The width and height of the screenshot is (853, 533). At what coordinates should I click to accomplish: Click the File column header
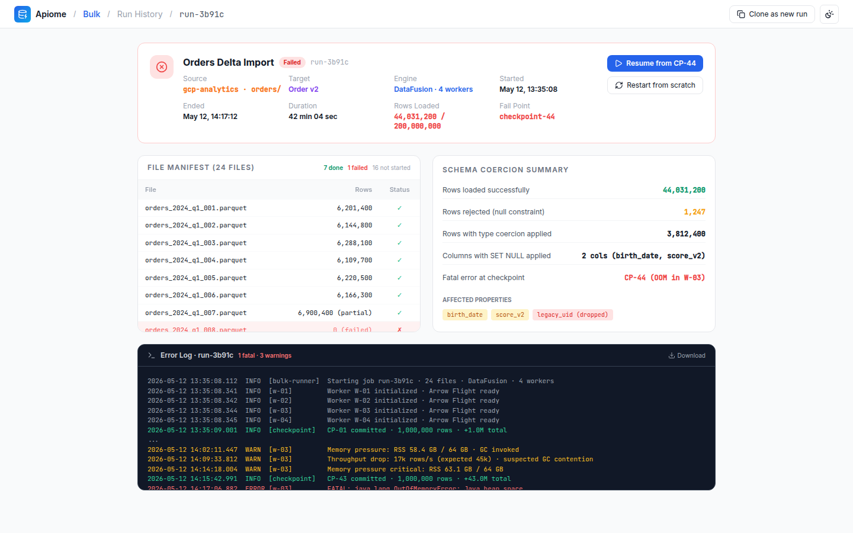click(x=150, y=190)
